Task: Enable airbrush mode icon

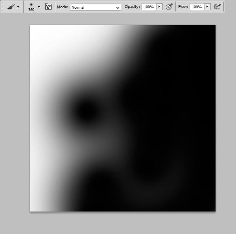Action: 217,7
